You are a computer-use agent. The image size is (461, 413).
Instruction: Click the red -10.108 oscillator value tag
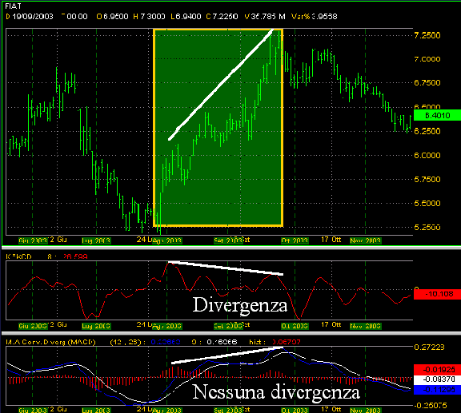coord(437,294)
